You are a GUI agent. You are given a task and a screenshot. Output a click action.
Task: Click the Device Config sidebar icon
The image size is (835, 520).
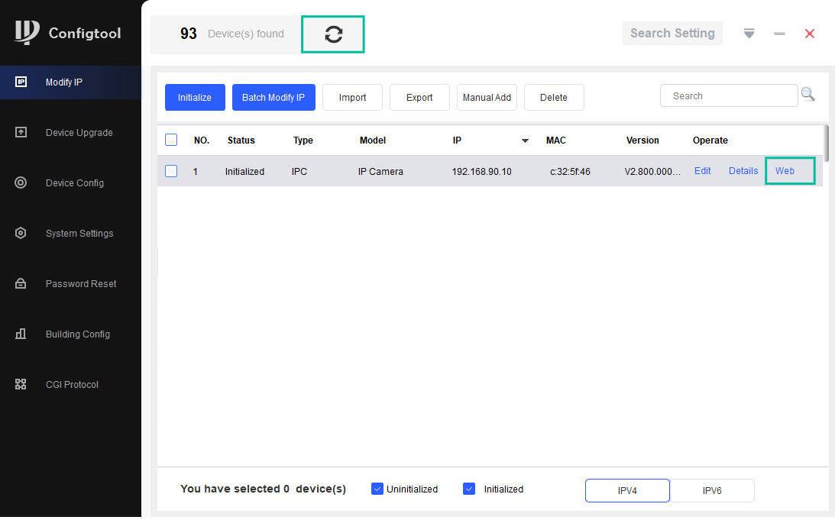(x=21, y=182)
